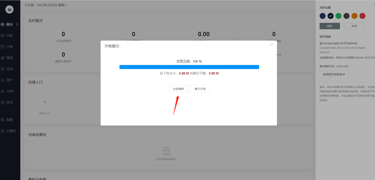The width and height of the screenshot is (375, 180).
Task: Close the 升级提示 upgrade dialog
Action: (x=272, y=45)
